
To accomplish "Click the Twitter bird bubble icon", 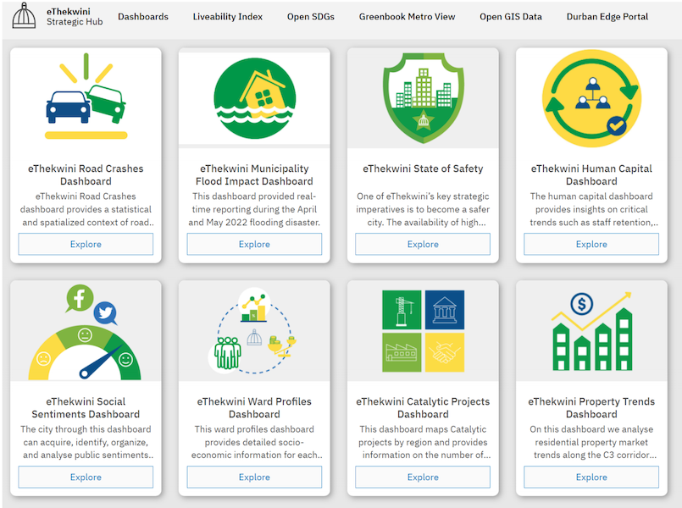I will 106,313.
